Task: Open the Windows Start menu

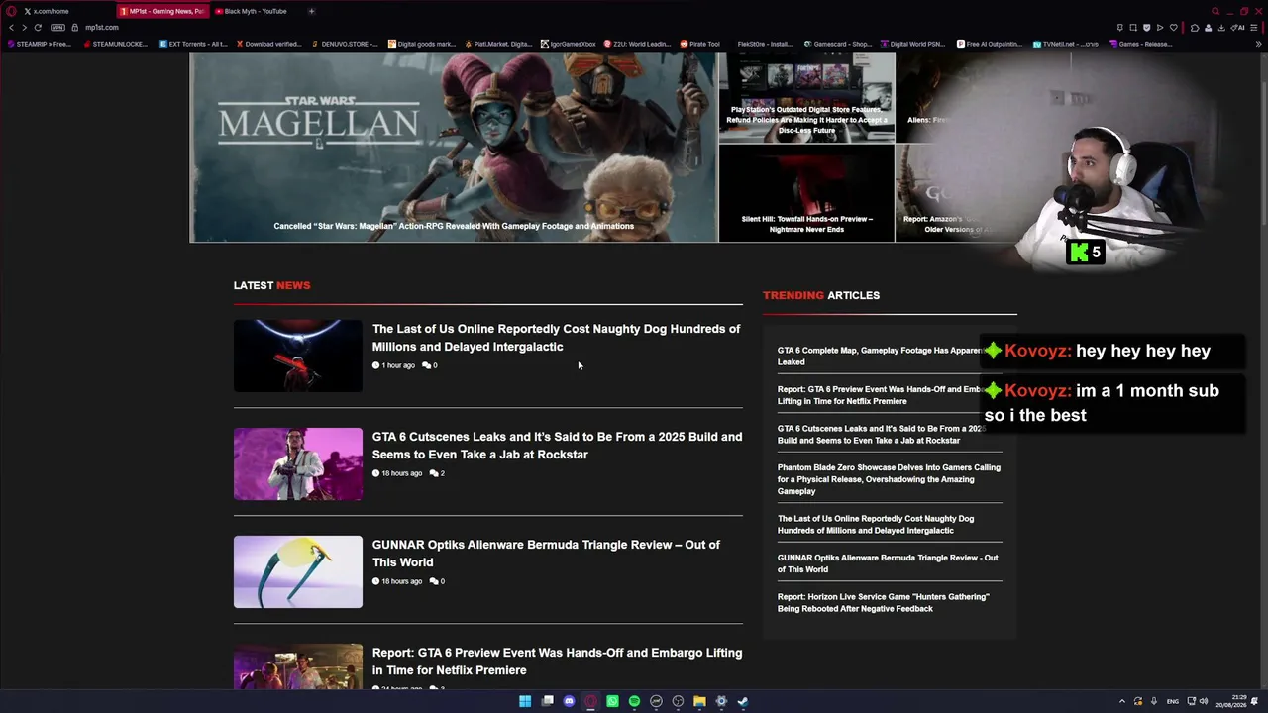Action: pos(525,701)
